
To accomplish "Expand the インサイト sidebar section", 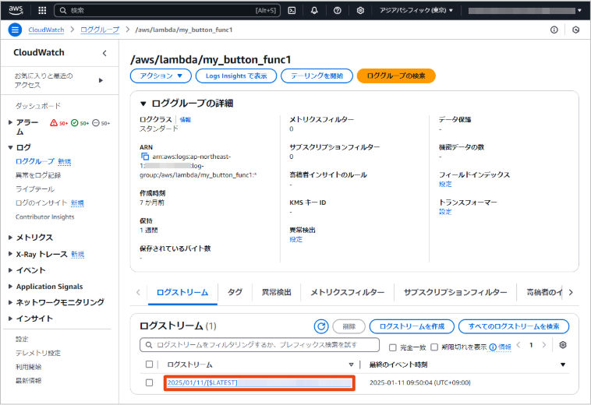I will click(x=10, y=318).
